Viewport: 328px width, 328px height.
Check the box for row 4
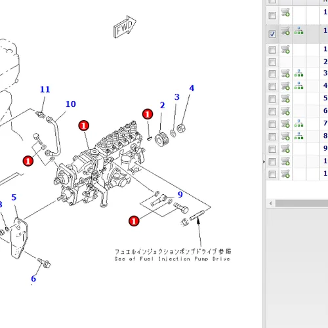272,87
